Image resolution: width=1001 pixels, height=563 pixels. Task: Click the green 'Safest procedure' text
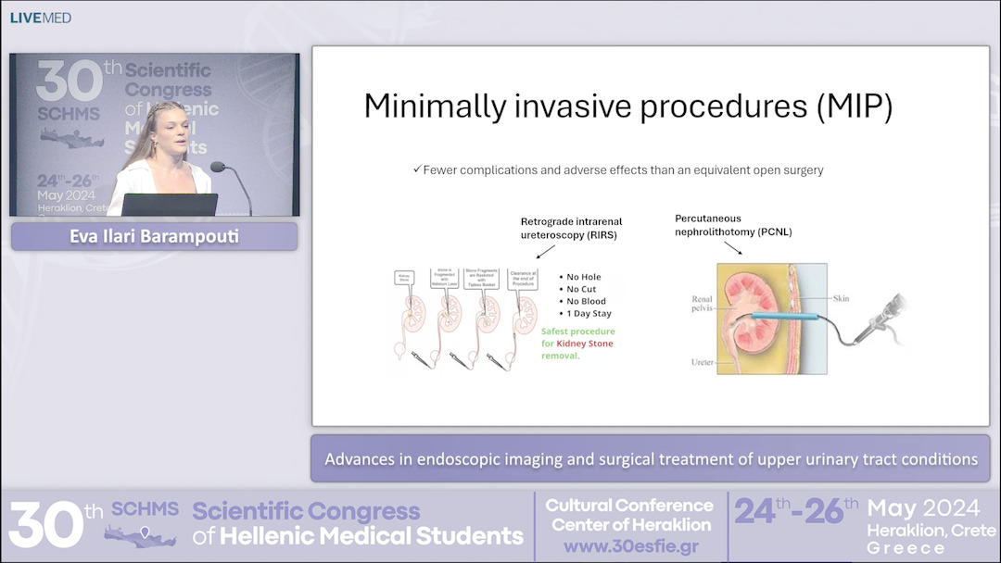578,331
